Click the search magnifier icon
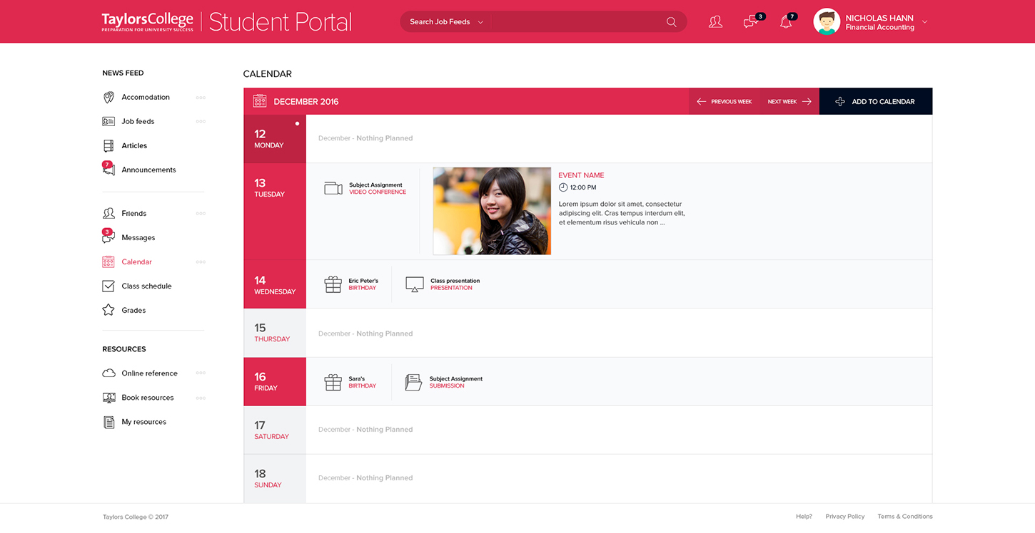Viewport: 1035px width, 533px height. 671,22
